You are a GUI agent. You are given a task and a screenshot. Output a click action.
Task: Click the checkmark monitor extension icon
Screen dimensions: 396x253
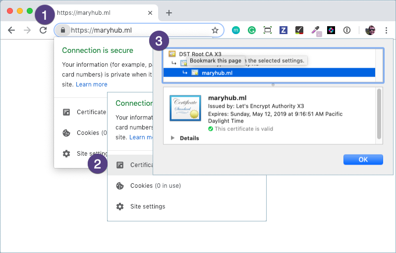click(299, 31)
